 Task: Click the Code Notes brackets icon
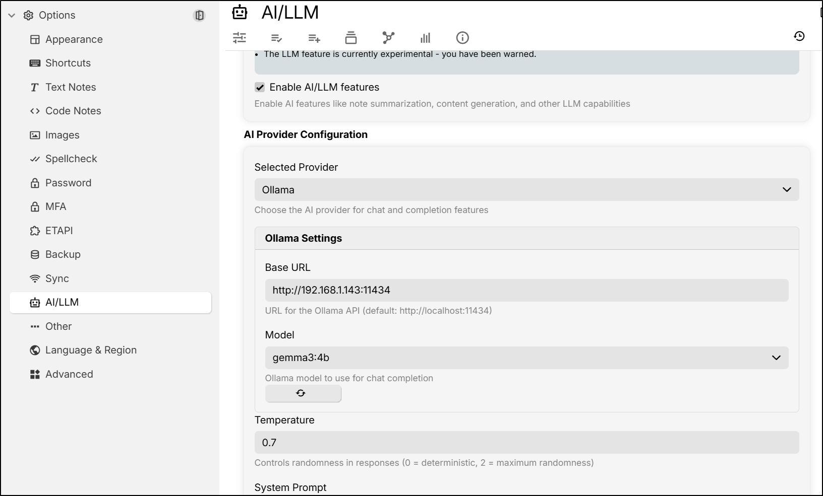(x=35, y=111)
